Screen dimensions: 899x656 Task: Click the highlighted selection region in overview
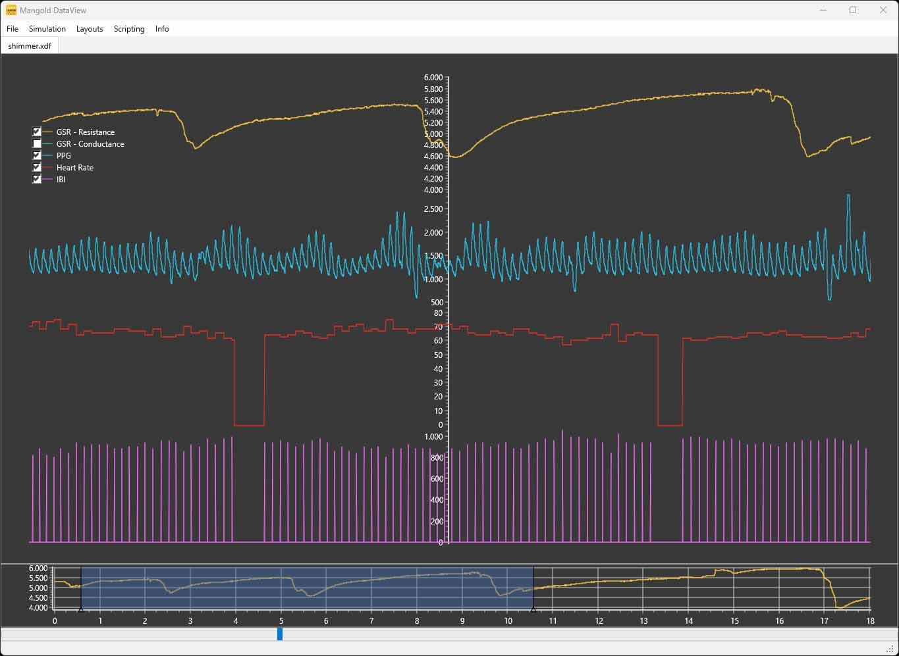(x=307, y=588)
